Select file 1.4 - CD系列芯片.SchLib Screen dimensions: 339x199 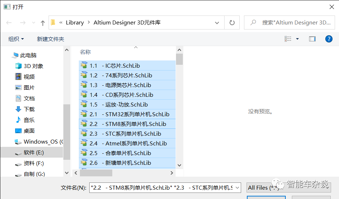pos(127,95)
